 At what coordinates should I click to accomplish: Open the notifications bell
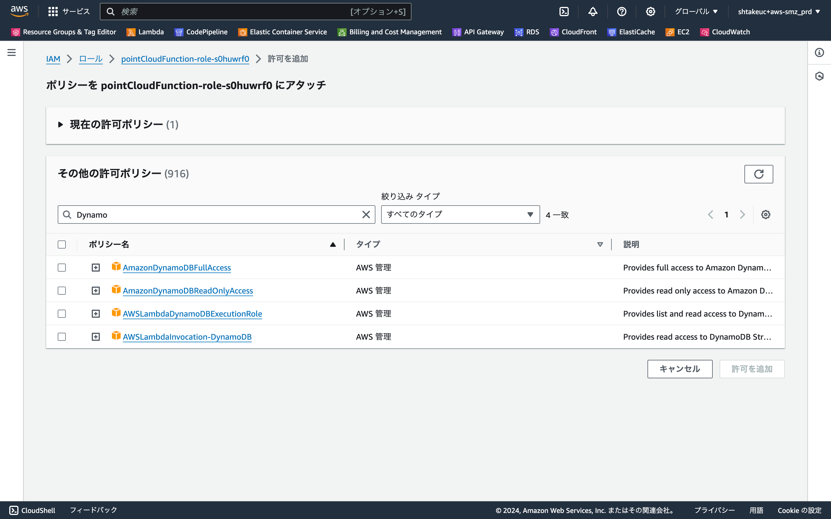pos(593,12)
